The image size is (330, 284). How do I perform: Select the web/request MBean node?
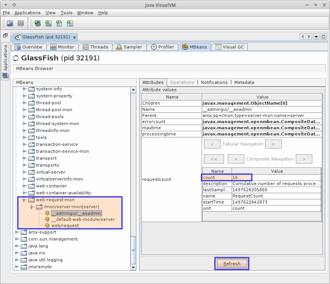65,226
